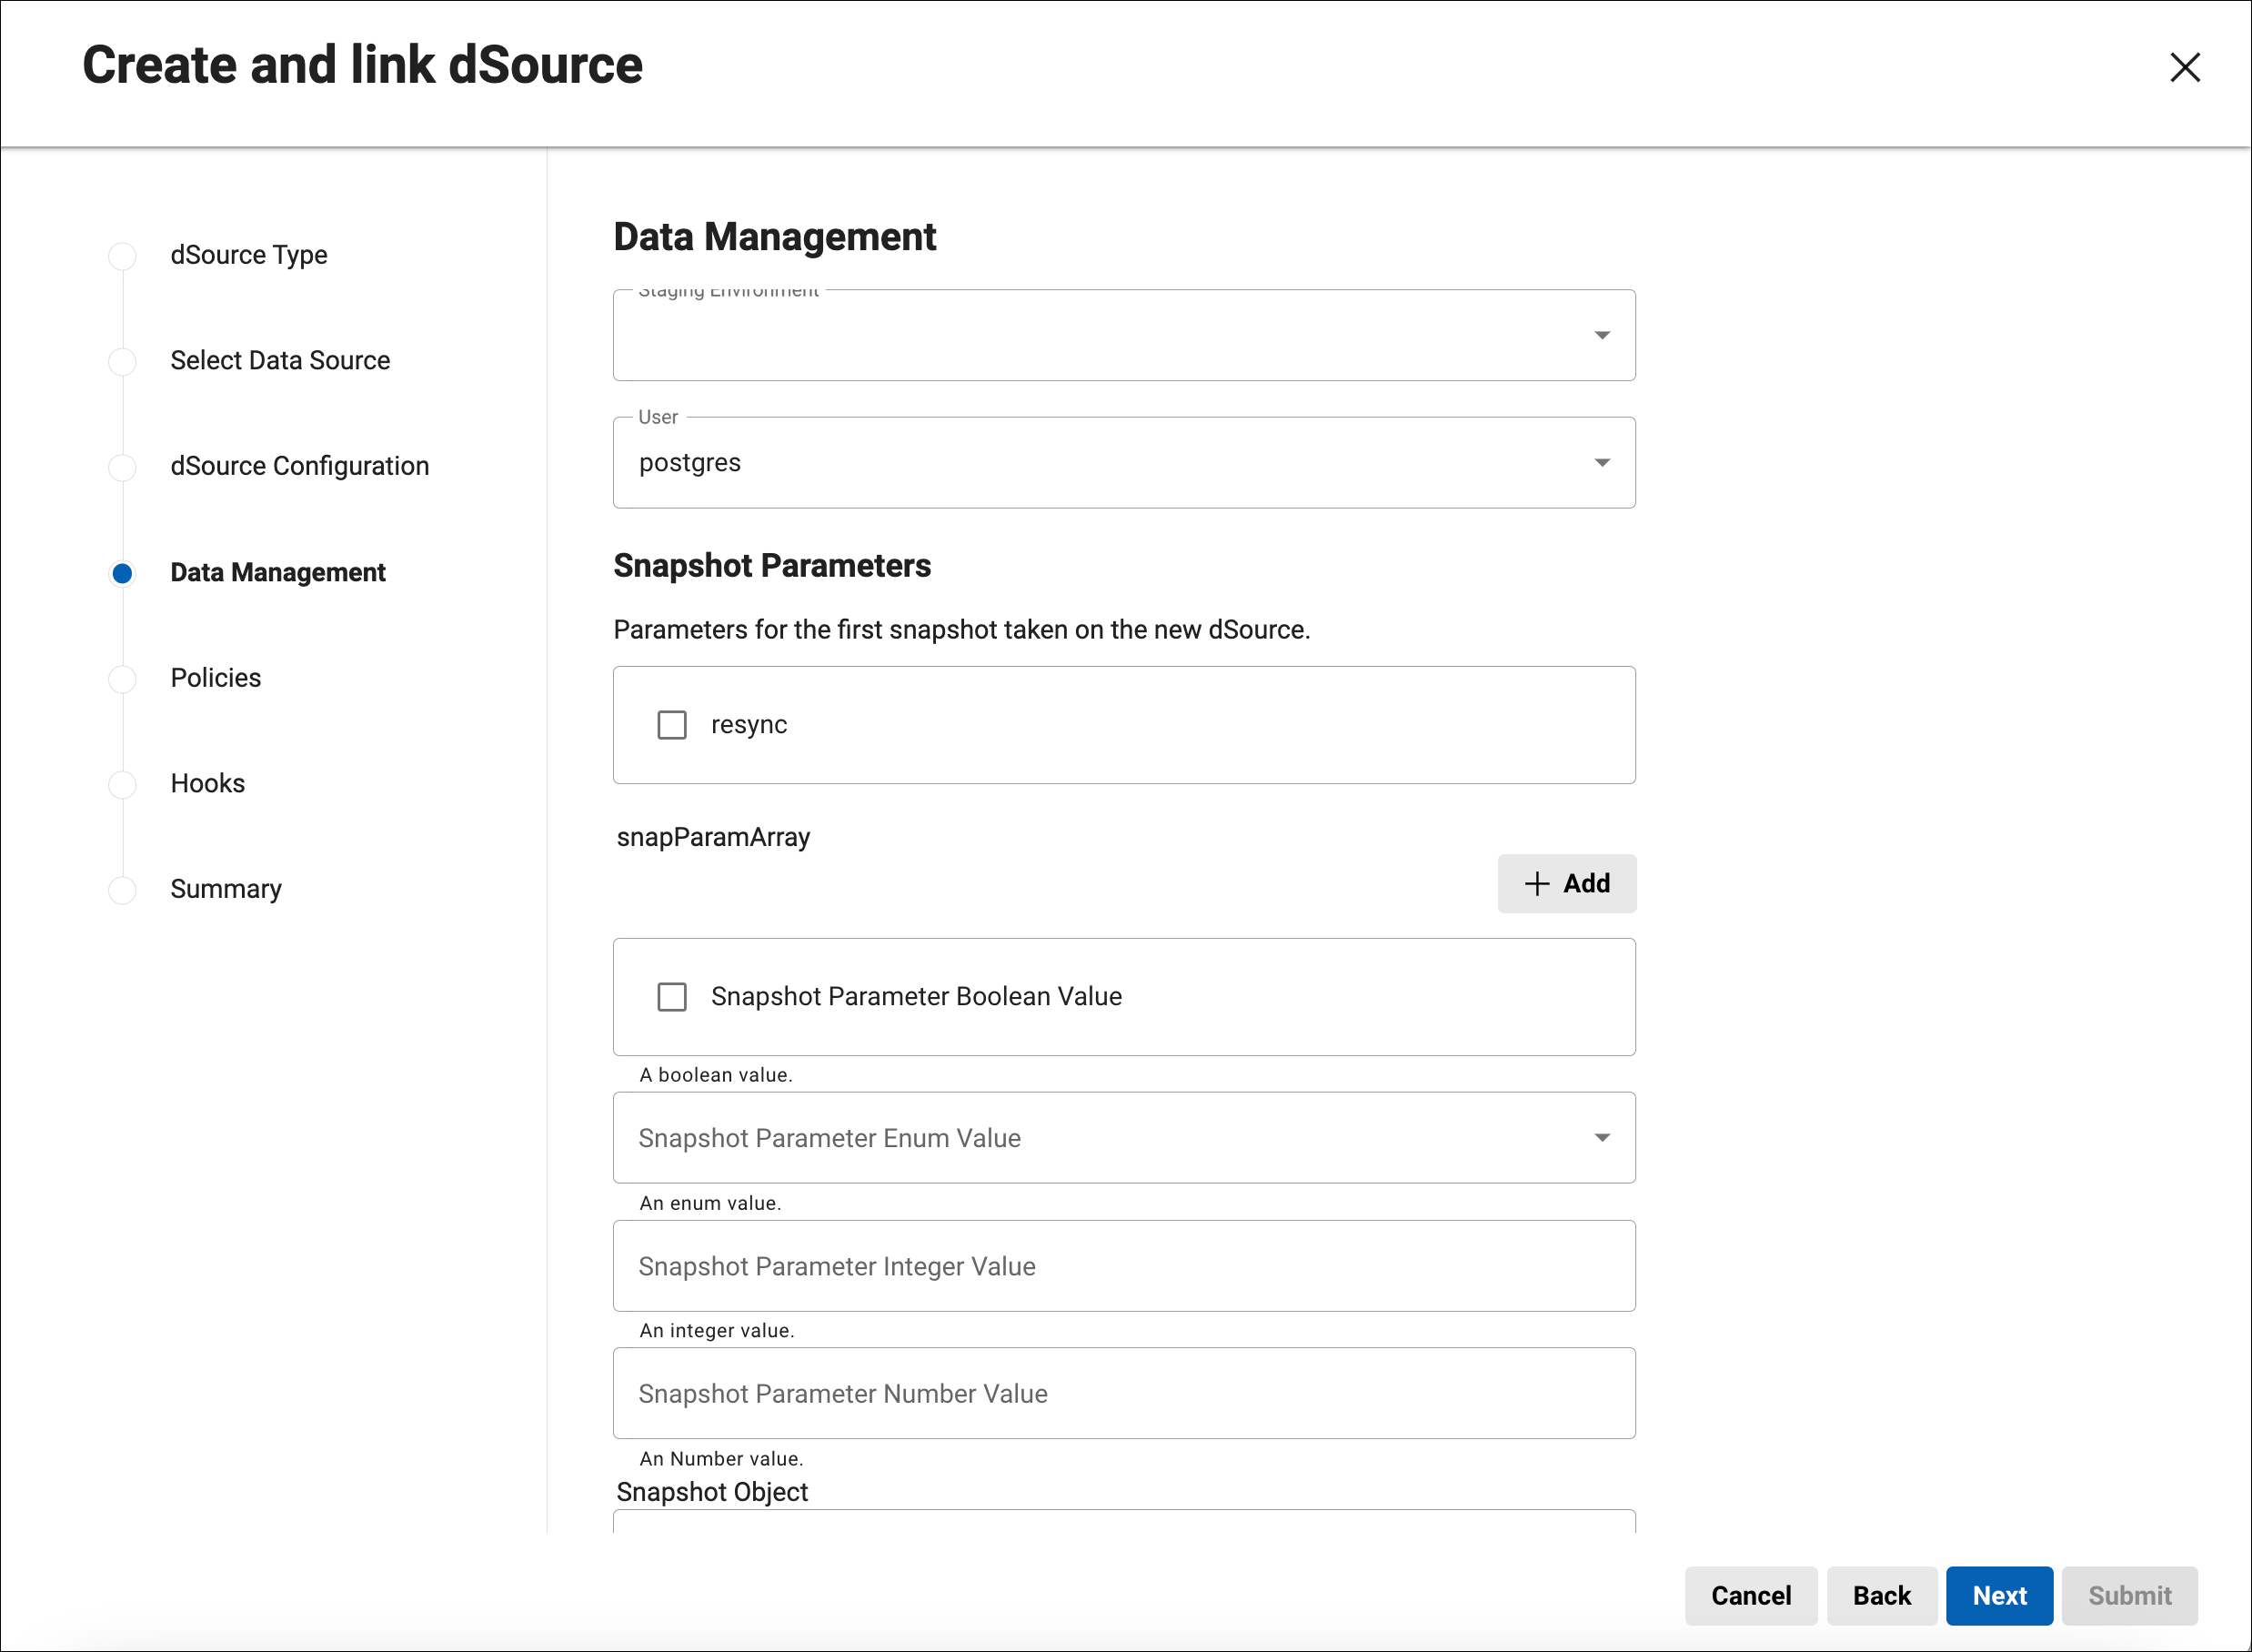This screenshot has width=2252, height=1652.
Task: Focus the Snapshot Parameter Number Value field
Action: point(1123,1394)
